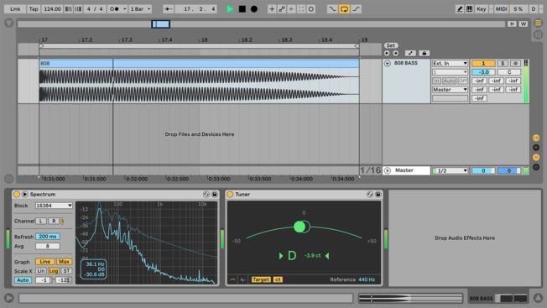Click the Arrangement Record button
The width and height of the screenshot is (547, 308).
[254, 9]
